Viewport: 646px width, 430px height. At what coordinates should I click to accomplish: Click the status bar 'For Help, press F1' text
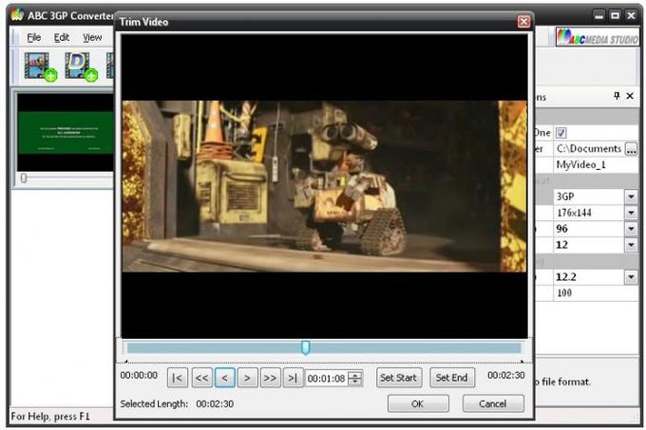pyautogui.click(x=50, y=416)
